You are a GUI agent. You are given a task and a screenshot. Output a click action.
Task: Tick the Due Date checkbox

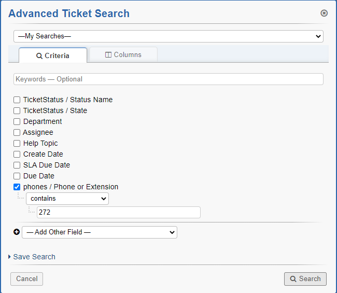click(17, 176)
